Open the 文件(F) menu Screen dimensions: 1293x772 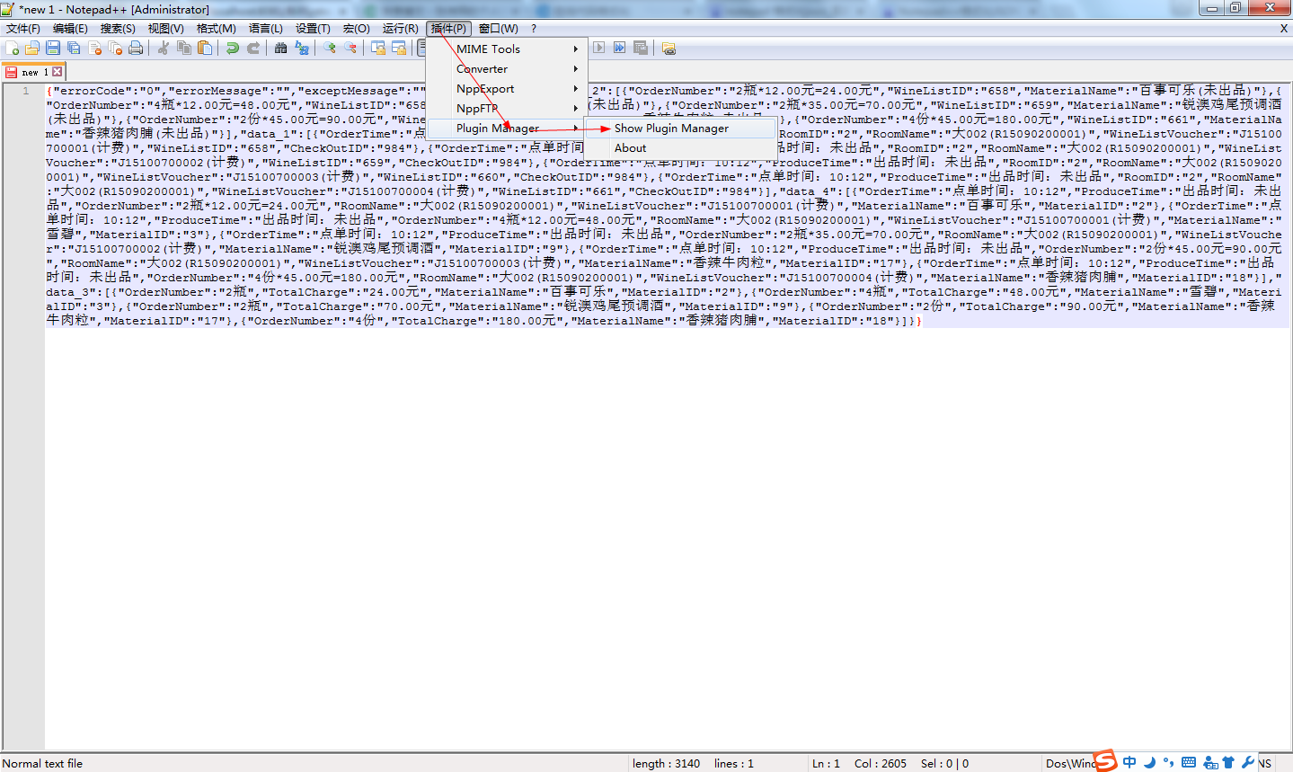(x=23, y=29)
